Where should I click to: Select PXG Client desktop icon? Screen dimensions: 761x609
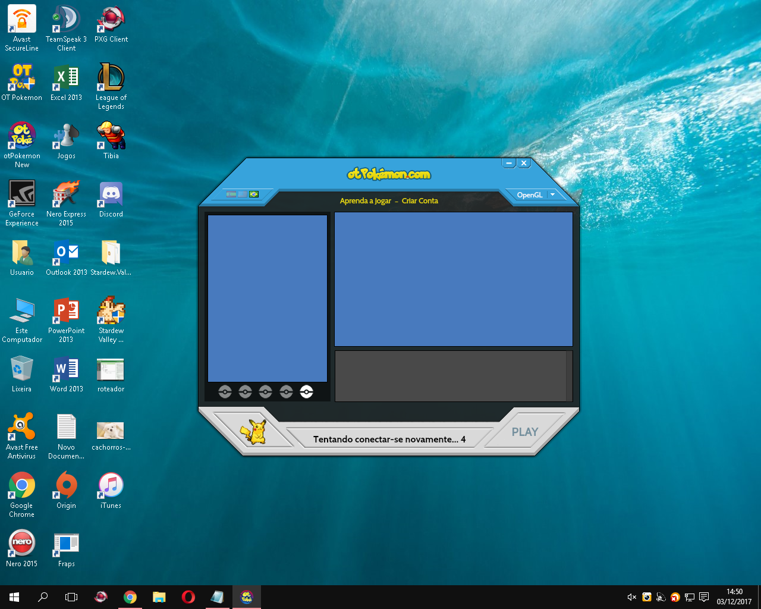[x=111, y=24]
